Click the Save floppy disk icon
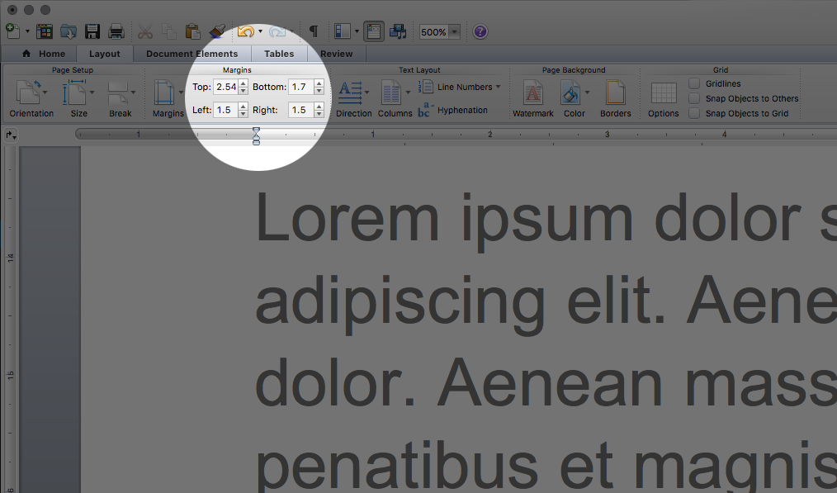 coord(92,31)
